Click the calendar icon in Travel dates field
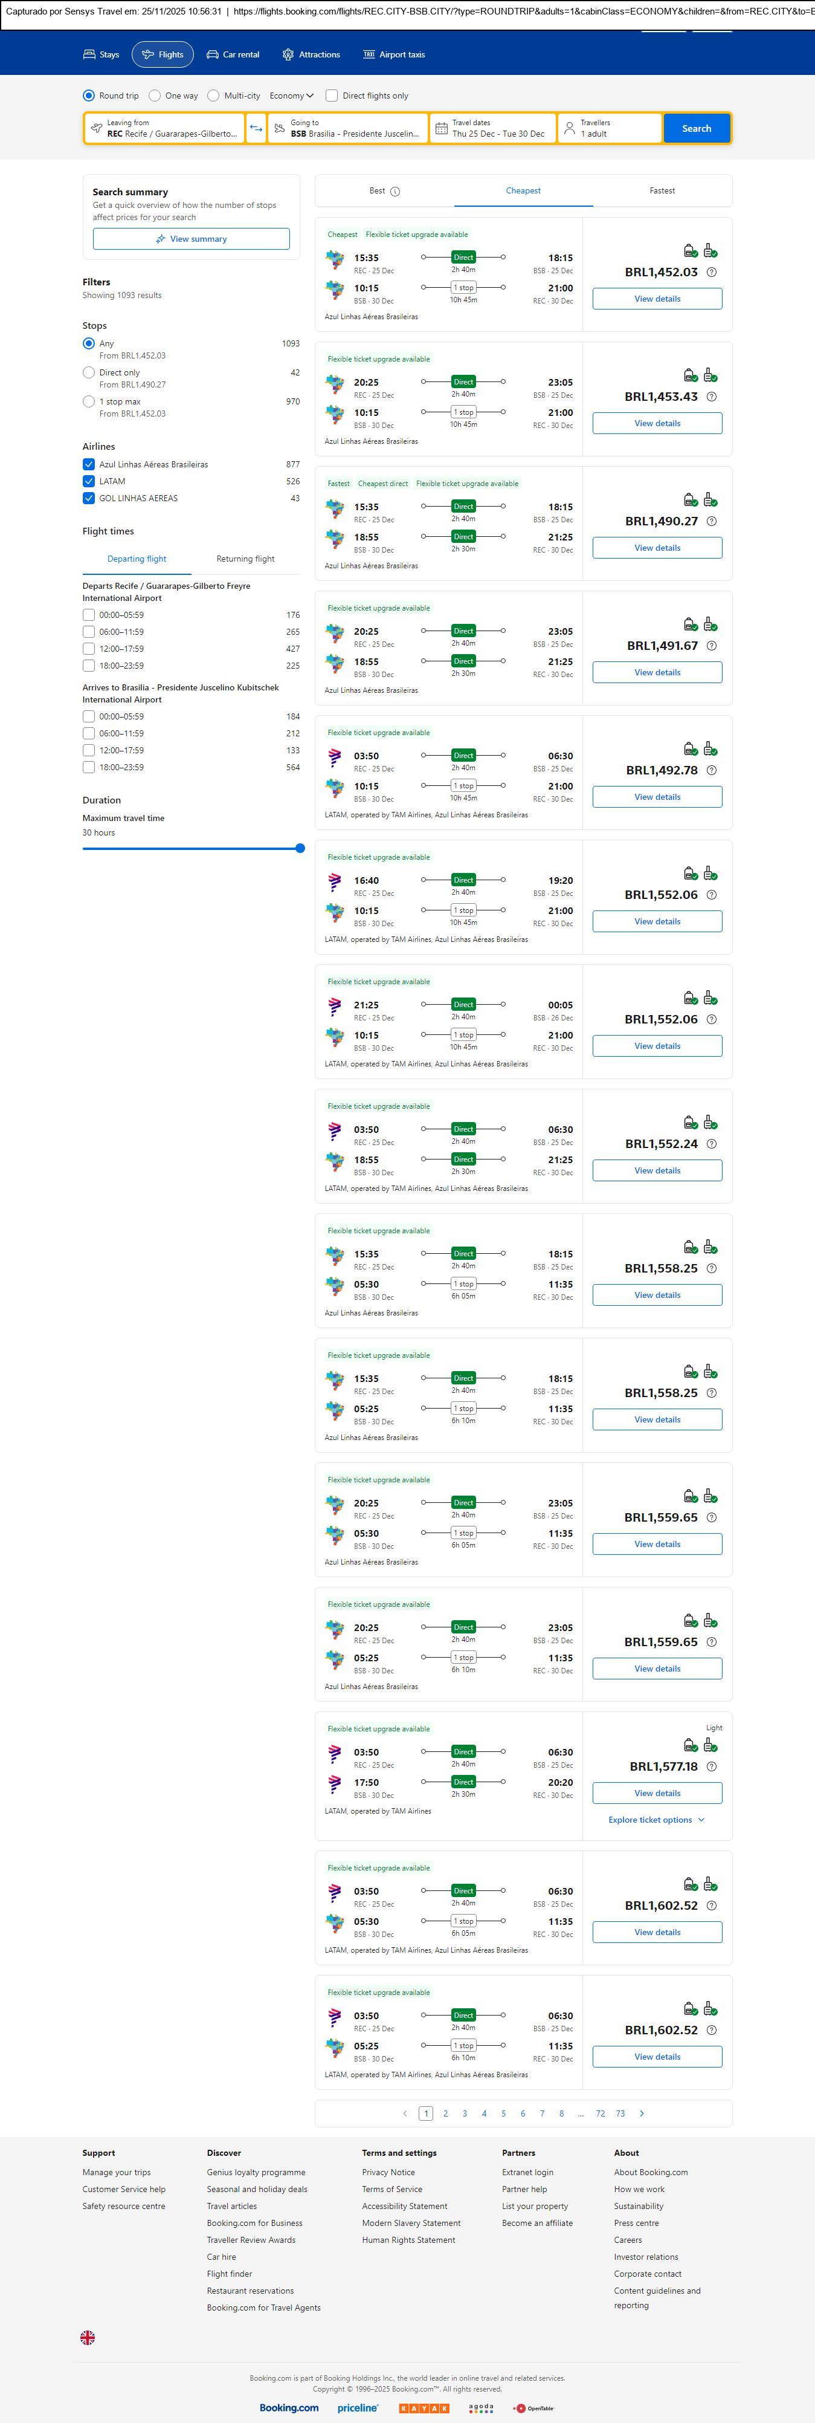815x2423 pixels. 441,128
